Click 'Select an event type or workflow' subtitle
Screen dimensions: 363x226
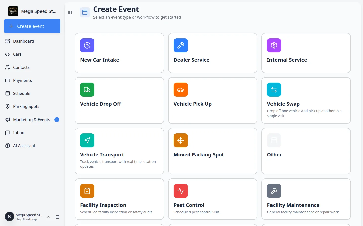pos(137,17)
